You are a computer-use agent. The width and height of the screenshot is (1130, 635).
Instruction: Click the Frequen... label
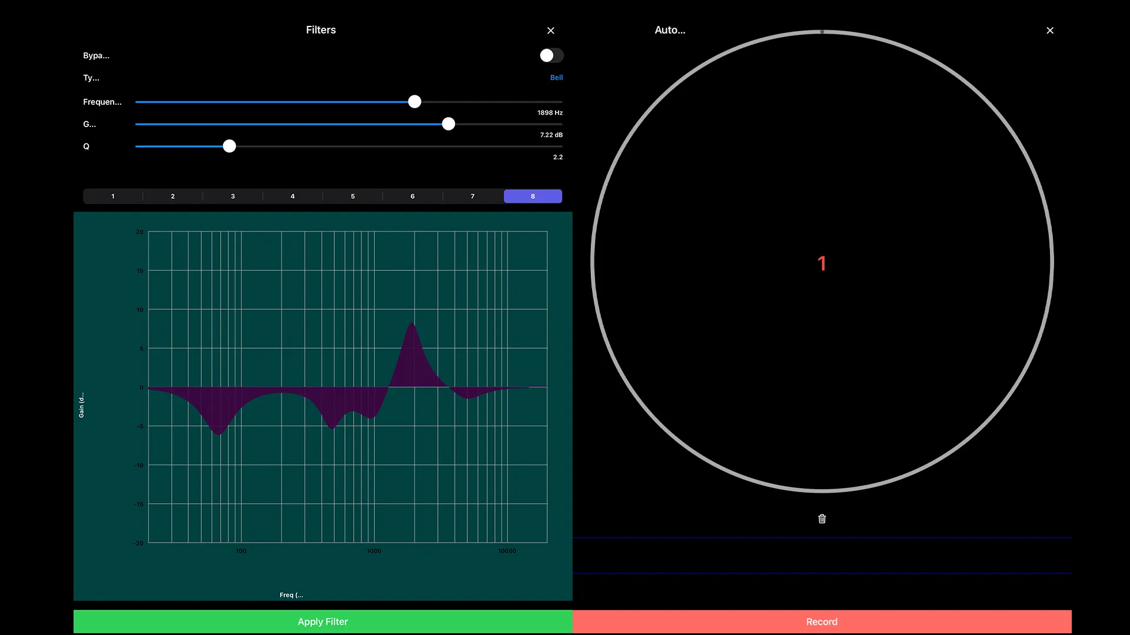[x=102, y=102]
